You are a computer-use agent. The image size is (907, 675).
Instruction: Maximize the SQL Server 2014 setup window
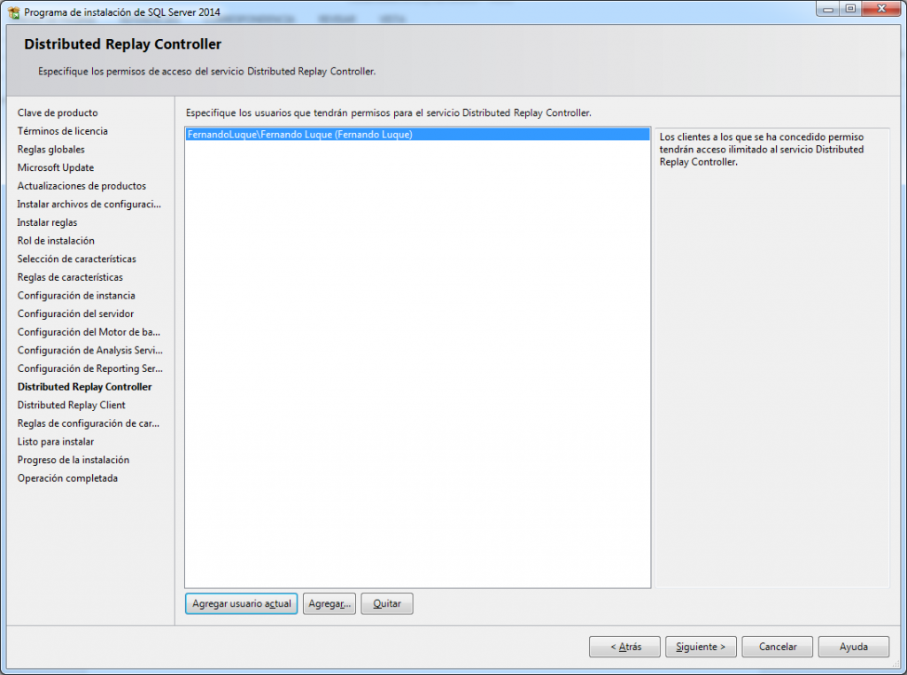[850, 9]
